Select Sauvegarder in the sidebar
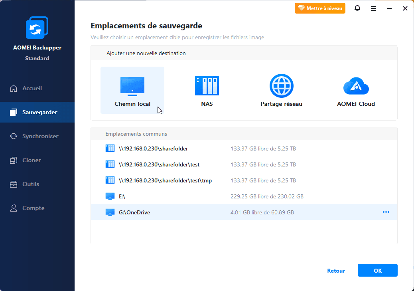The width and height of the screenshot is (414, 291). click(37, 112)
